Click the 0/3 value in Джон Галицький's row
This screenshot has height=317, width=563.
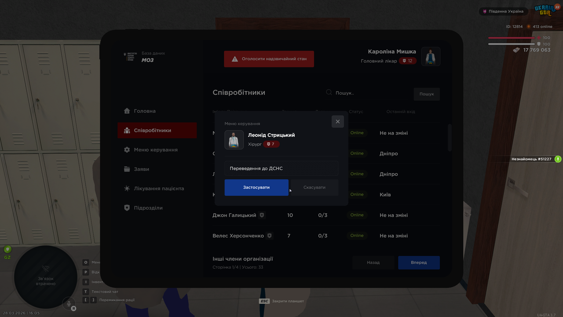tap(323, 215)
